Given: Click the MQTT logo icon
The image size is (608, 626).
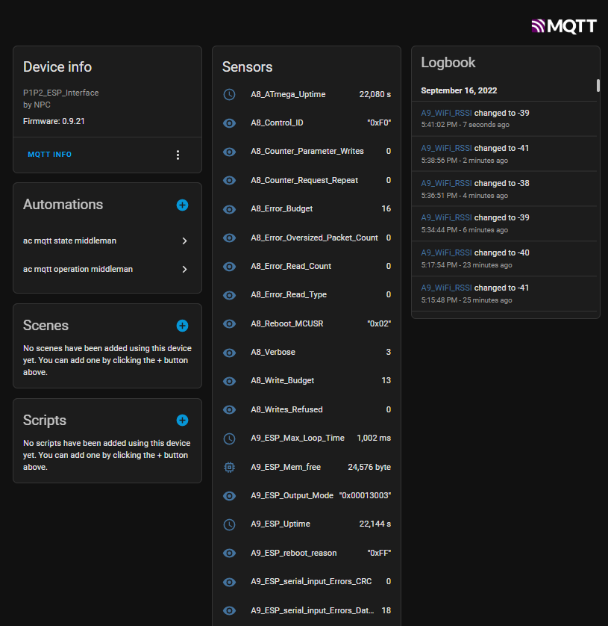Looking at the screenshot, I should coord(563,26).
